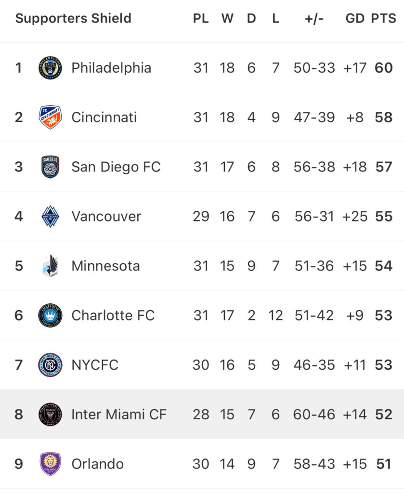Tap the FC Cincinnati crest icon
Image resolution: width=404 pixels, height=493 pixels.
tap(50, 117)
